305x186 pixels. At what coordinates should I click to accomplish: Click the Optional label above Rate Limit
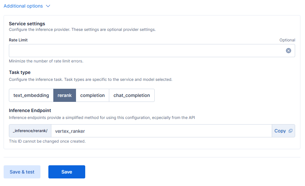click(x=287, y=40)
